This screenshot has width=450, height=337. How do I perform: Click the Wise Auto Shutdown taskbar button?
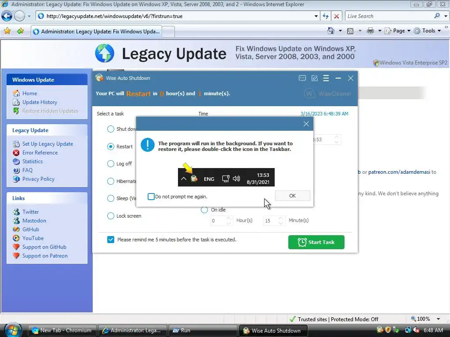click(273, 330)
